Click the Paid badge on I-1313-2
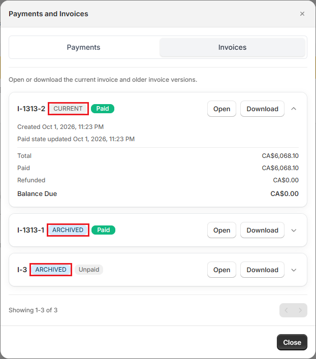Image resolution: width=316 pixels, height=359 pixels. (x=103, y=109)
